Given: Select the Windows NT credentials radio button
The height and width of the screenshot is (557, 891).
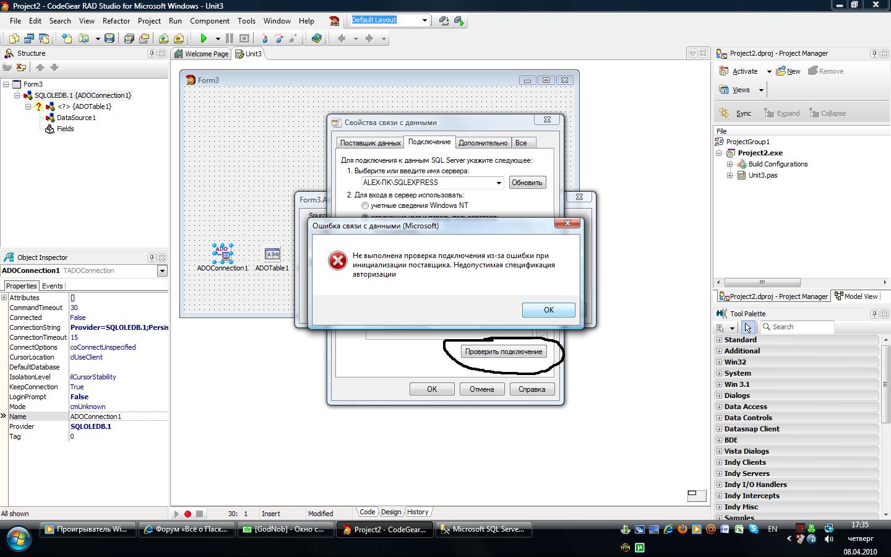Looking at the screenshot, I should (x=365, y=205).
